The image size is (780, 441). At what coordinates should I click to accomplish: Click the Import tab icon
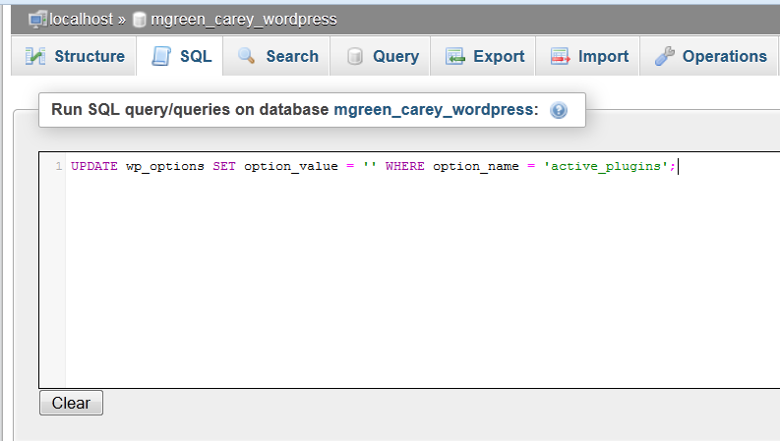tap(561, 57)
